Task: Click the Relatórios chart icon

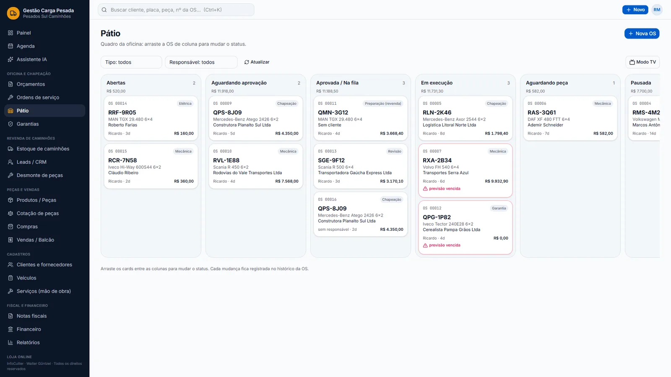Action: (x=10, y=343)
